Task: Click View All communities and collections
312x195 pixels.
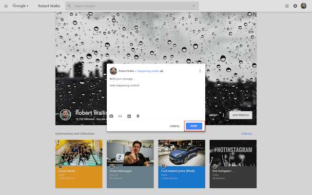Action: coord(247,134)
